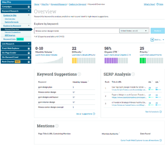This screenshot has width=165, height=145.
Task: Open SERP Analysis via its arrow icon
Action: pyautogui.click(x=133, y=74)
